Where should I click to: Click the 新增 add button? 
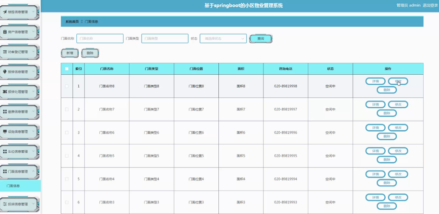70,53
